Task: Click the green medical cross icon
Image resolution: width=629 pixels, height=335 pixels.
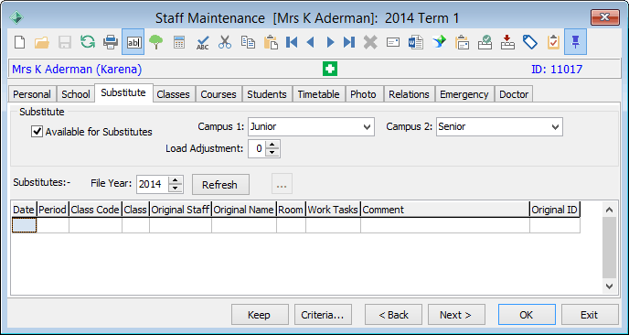Action: pos(330,69)
